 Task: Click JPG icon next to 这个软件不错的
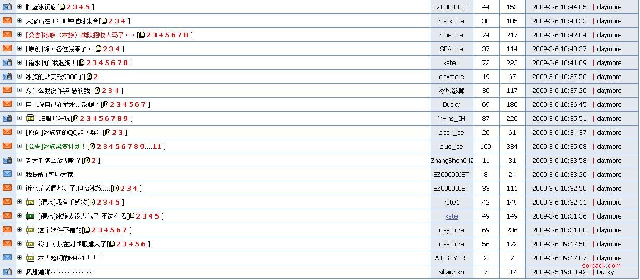[x=30, y=230]
